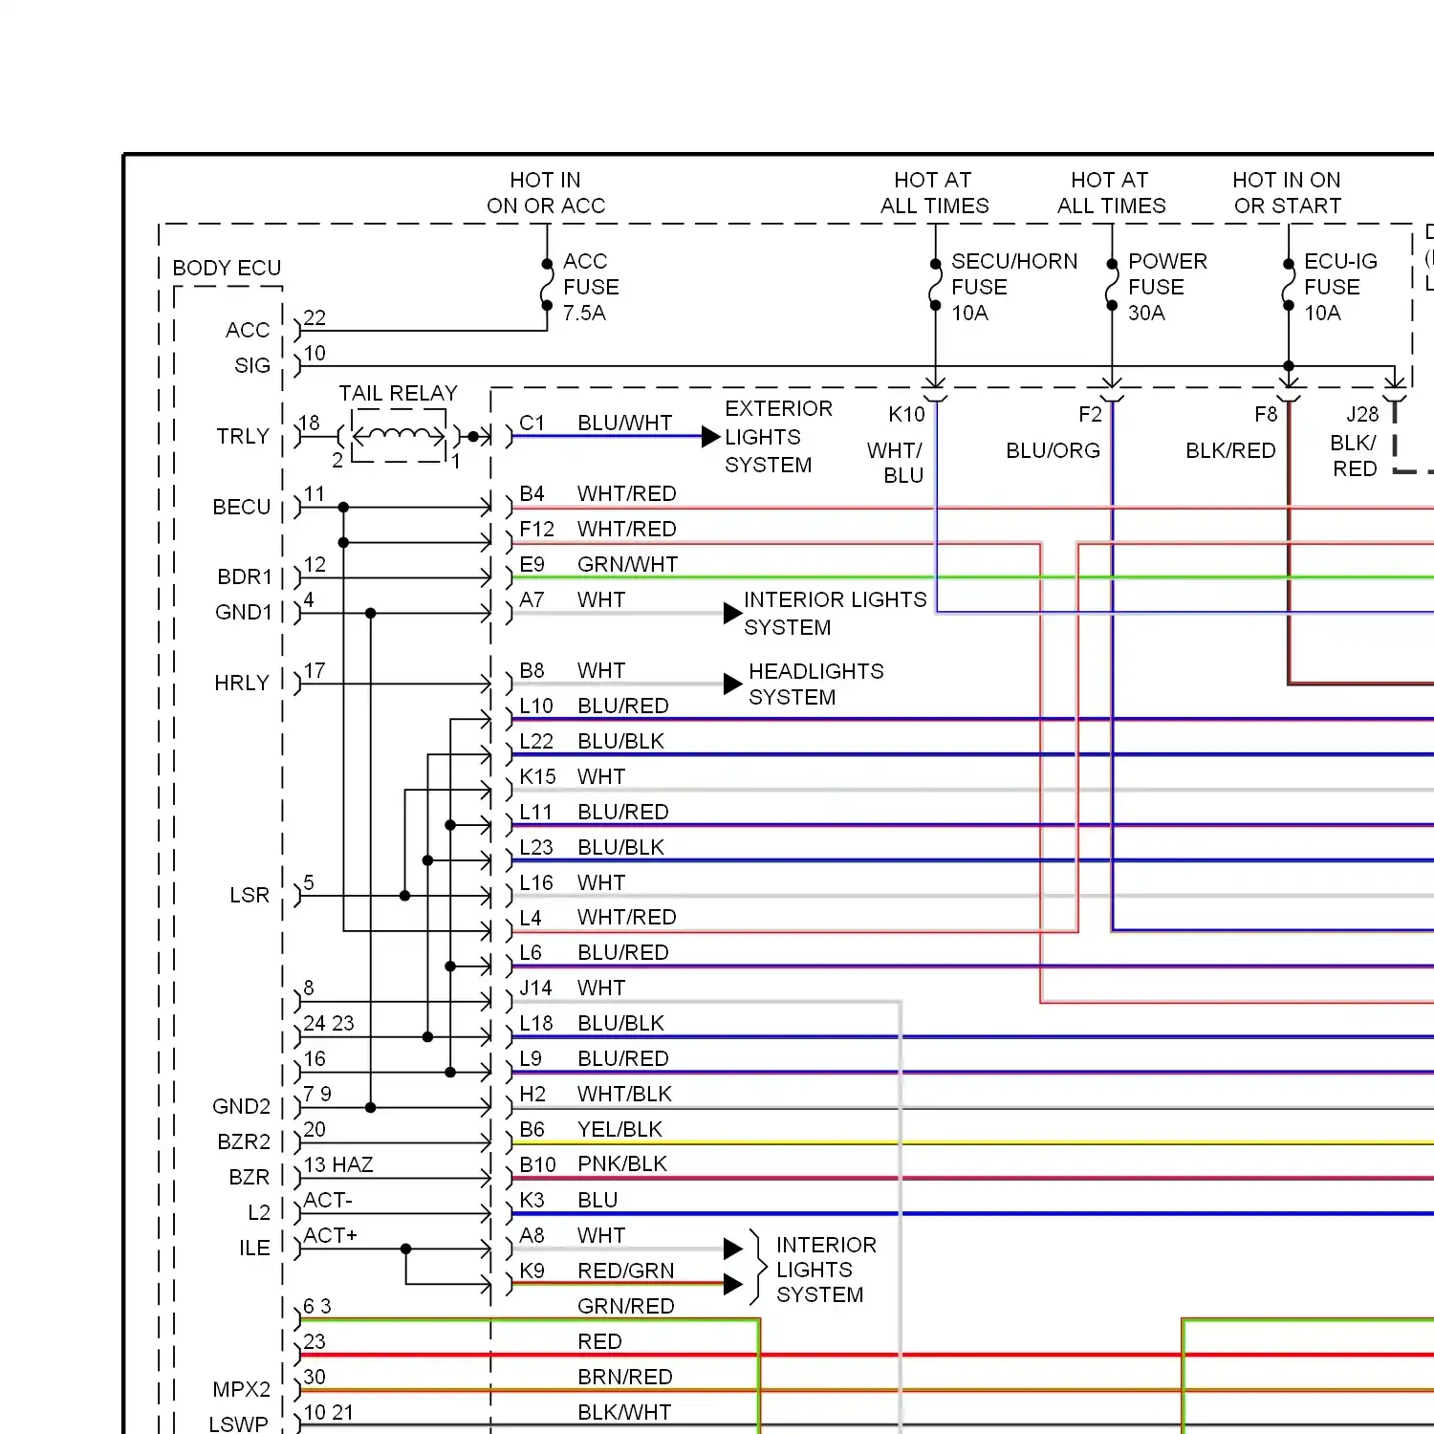Select the LSWP terminal label
The image size is (1434, 1434).
click(238, 1424)
